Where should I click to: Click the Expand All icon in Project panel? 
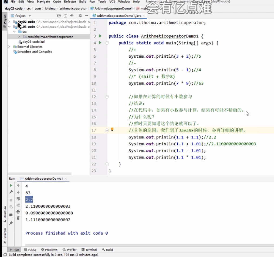point(65,16)
